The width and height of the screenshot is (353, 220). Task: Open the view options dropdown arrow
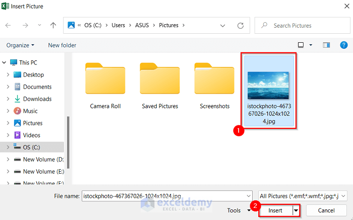311,45
